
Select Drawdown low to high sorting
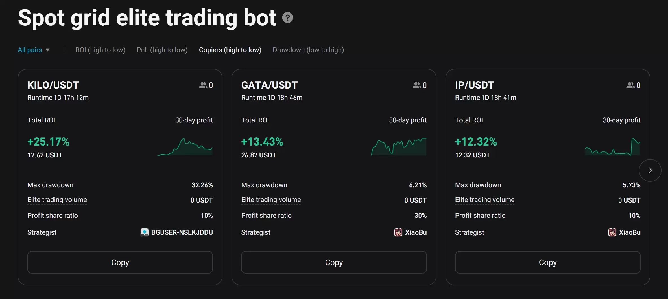(x=308, y=50)
